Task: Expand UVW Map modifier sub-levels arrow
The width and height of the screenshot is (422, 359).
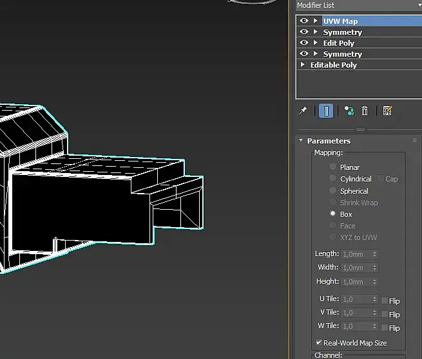Action: click(x=316, y=21)
